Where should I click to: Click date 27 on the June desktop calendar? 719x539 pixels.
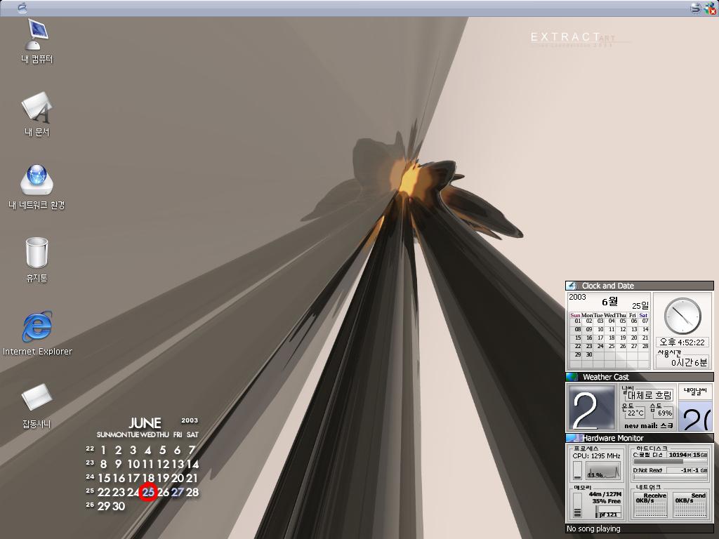[x=178, y=492]
